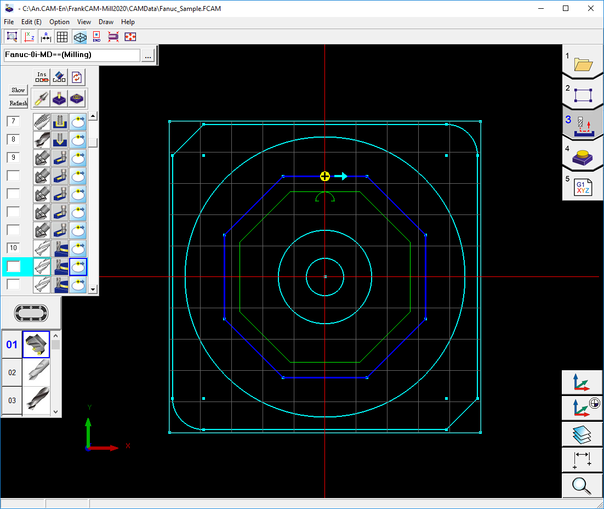Image resolution: width=604 pixels, height=509 pixels.
Task: Click the contour milling icon in row 10
Action: [60, 248]
